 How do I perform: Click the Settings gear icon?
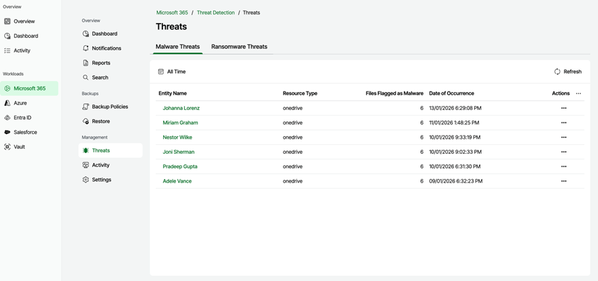(86, 180)
